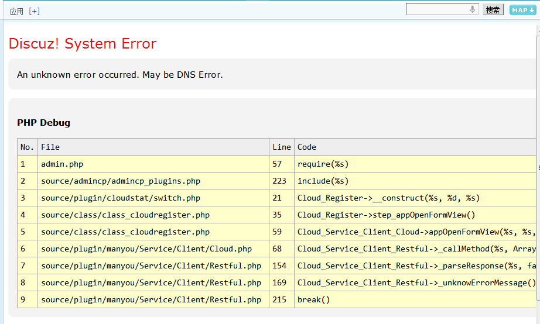The image size is (540, 324).
Task: Click the vertical scrollbar on the right
Action: 538,168
